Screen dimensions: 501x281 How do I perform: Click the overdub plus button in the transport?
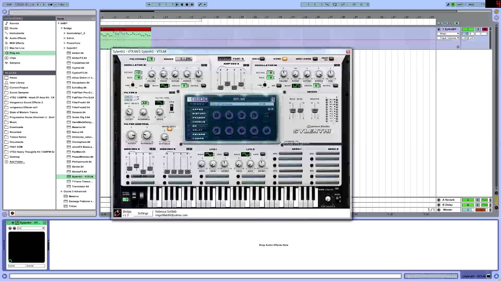coord(192,4)
